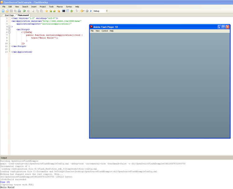Open the File menu in FlashDevelop
This screenshot has height=189, width=233.
pyautogui.click(x=4, y=7)
